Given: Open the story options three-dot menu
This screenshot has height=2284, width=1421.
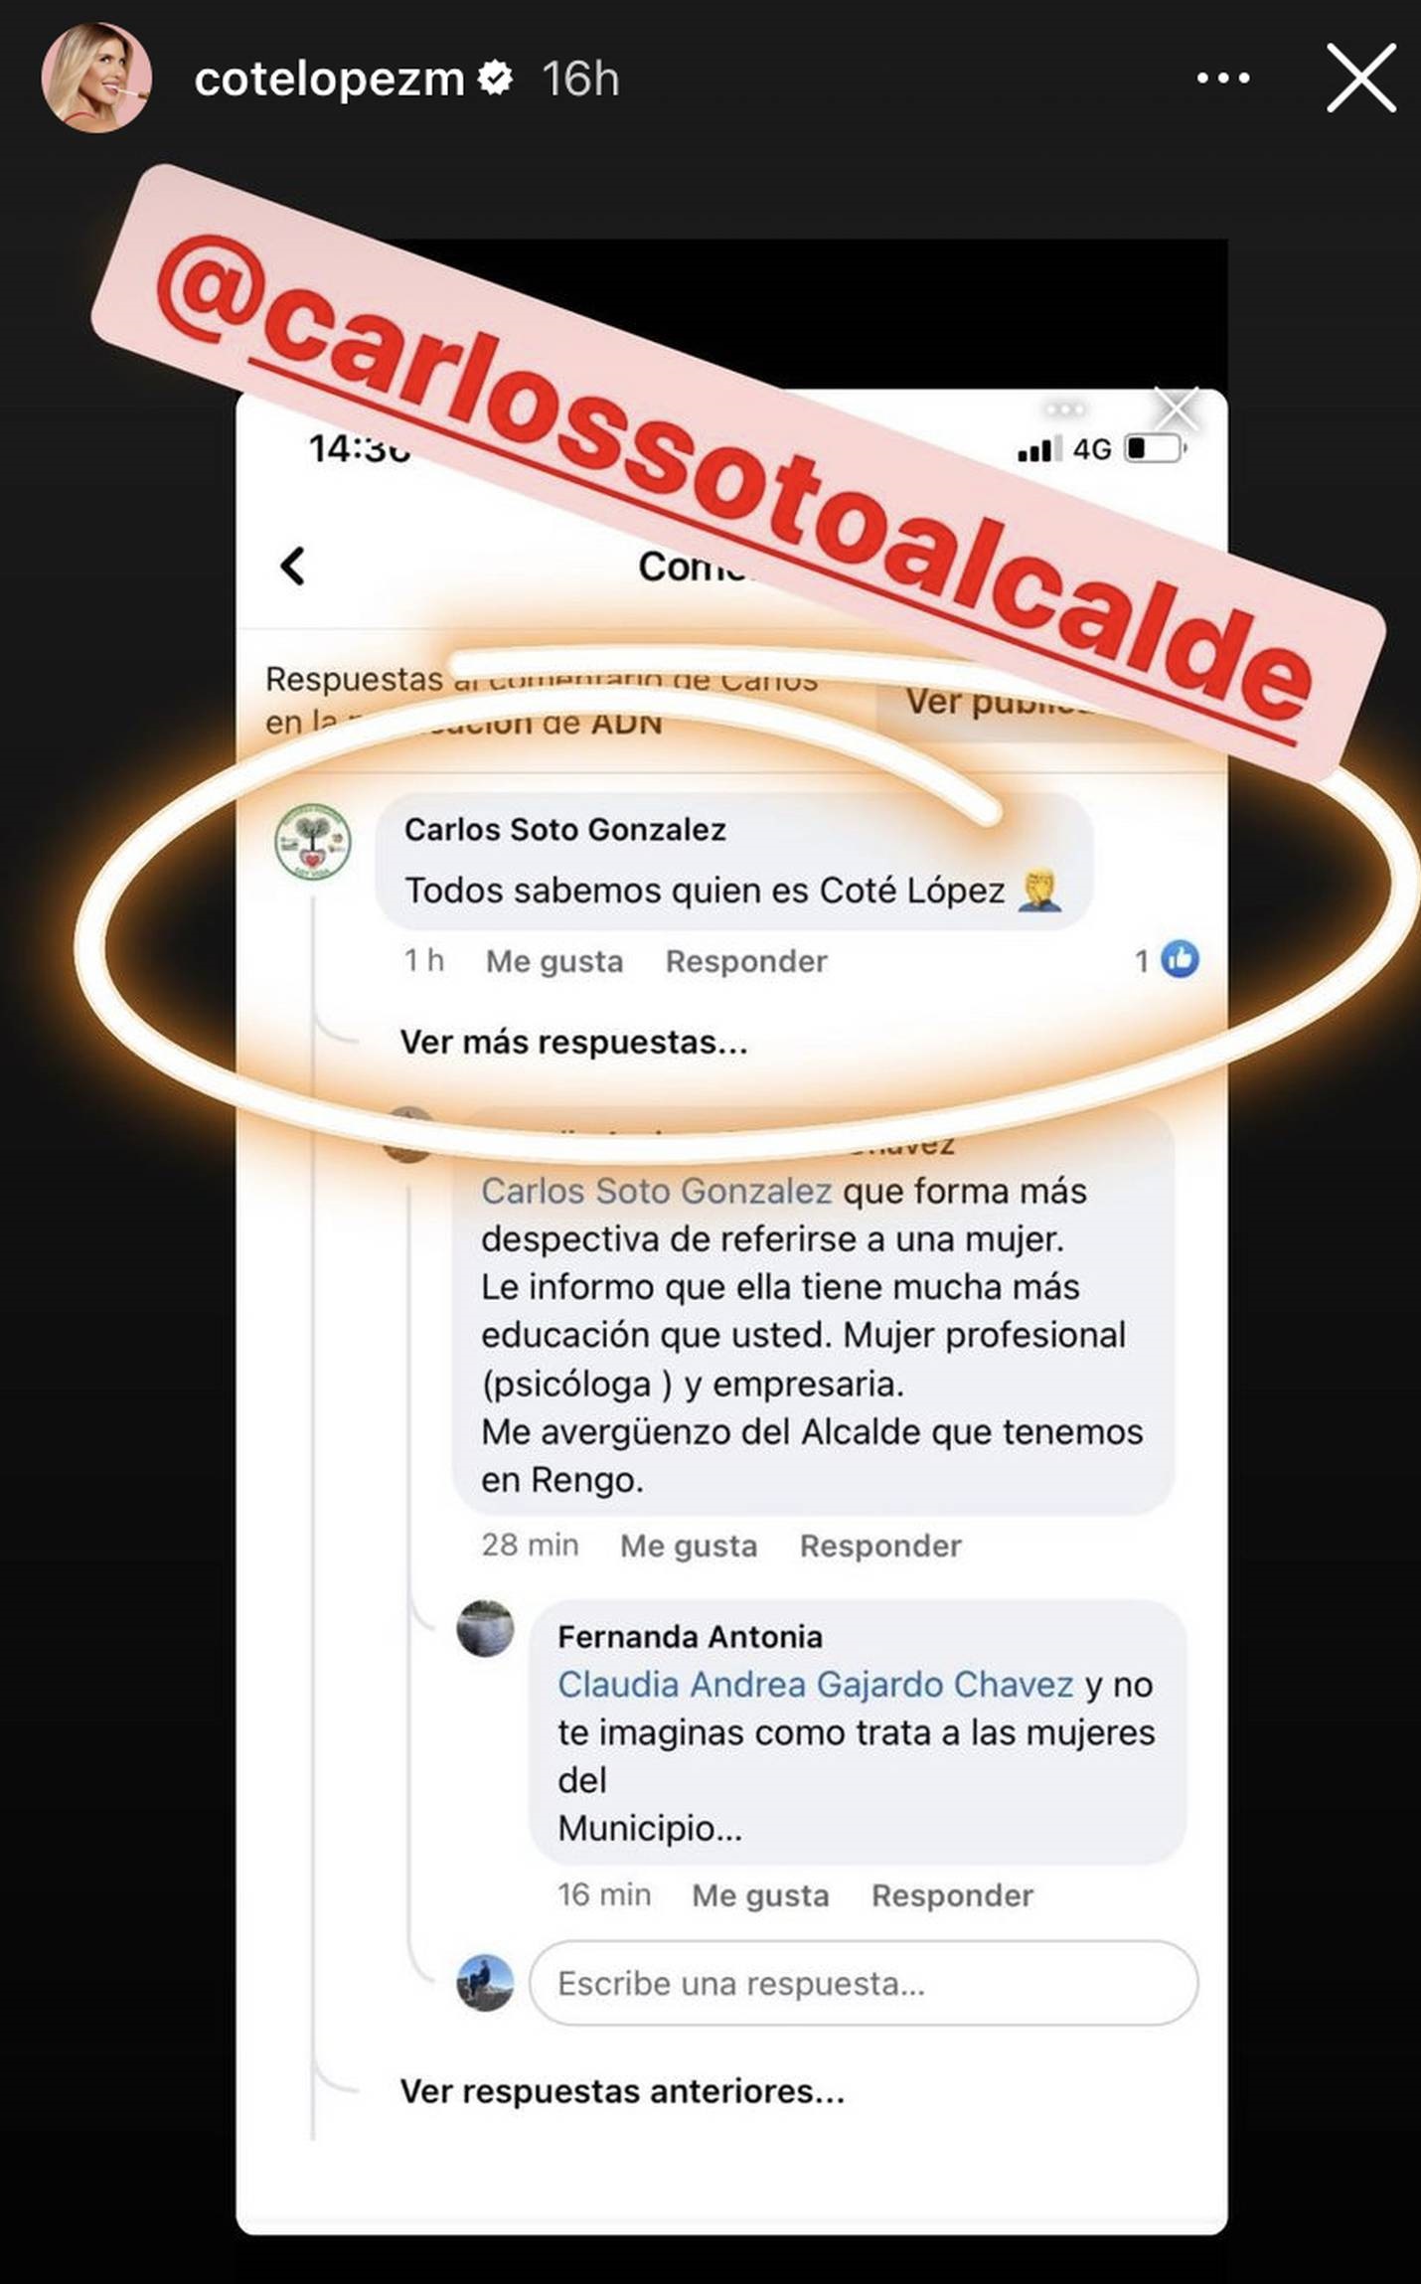Looking at the screenshot, I should [x=1223, y=78].
